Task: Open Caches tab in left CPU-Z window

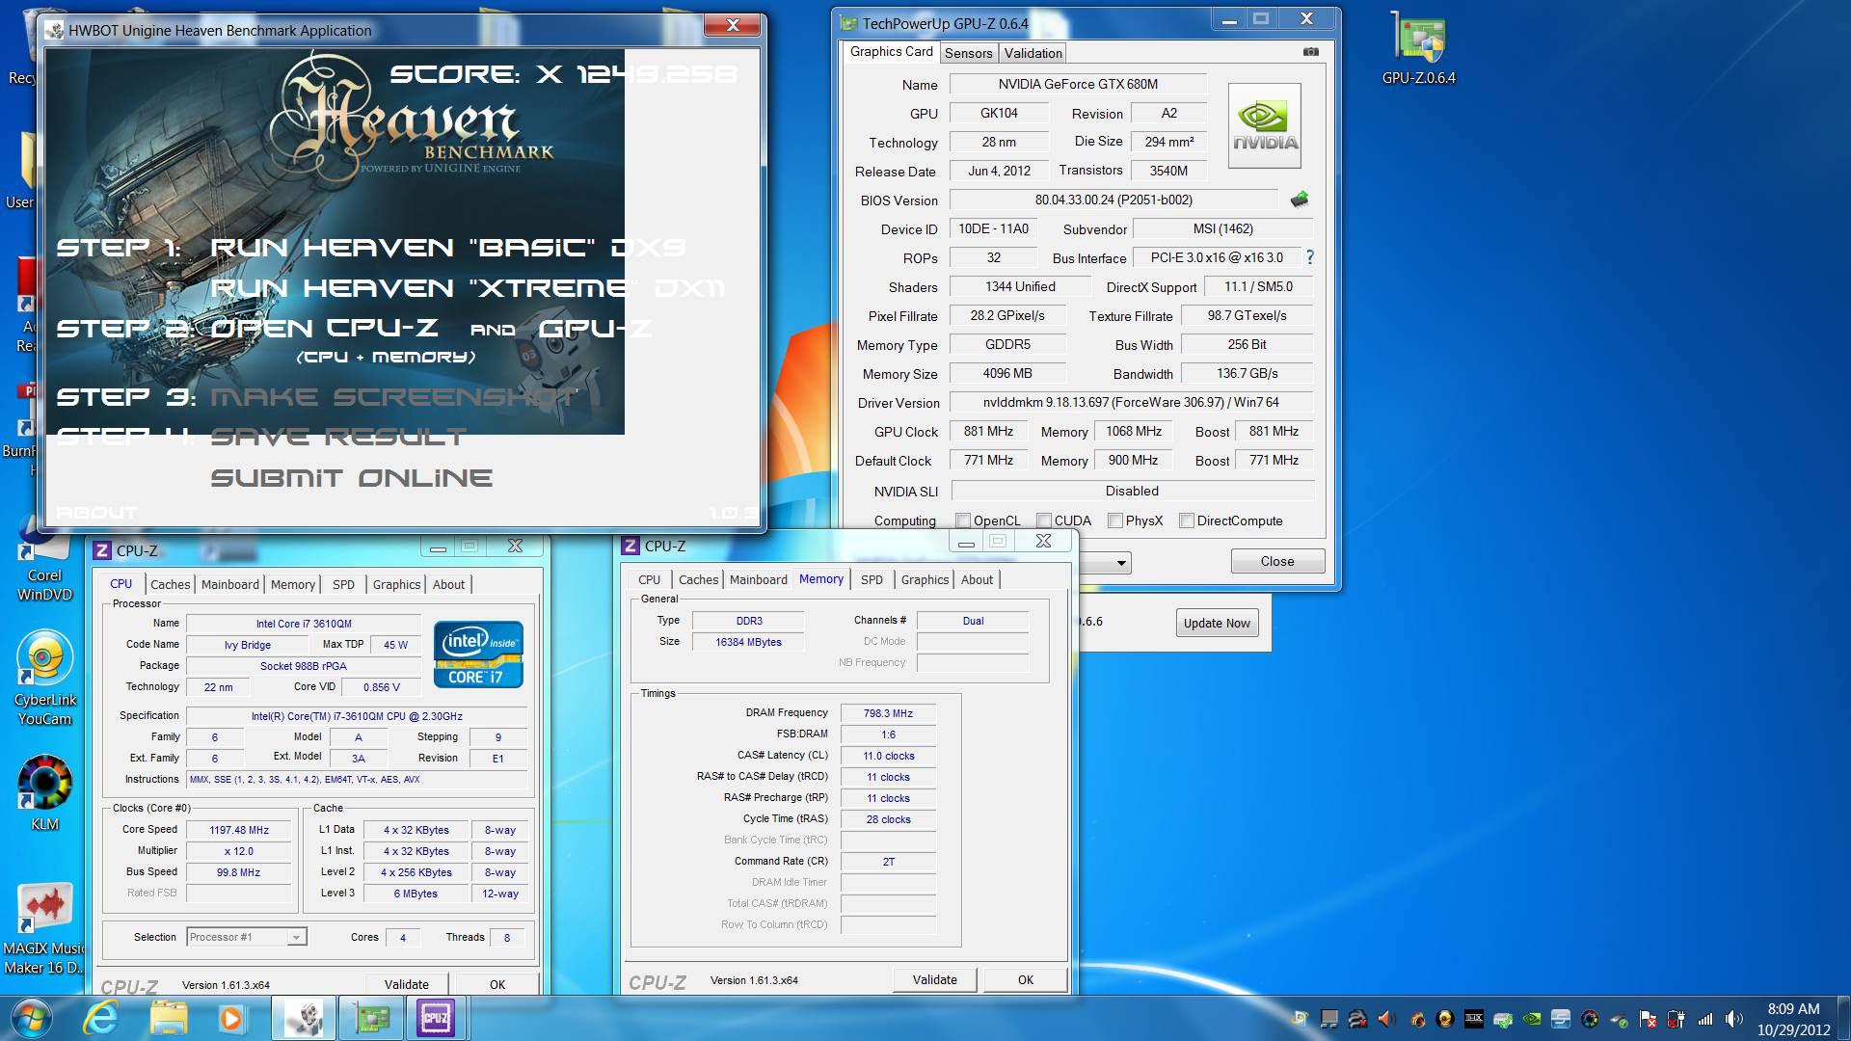Action: point(170,584)
